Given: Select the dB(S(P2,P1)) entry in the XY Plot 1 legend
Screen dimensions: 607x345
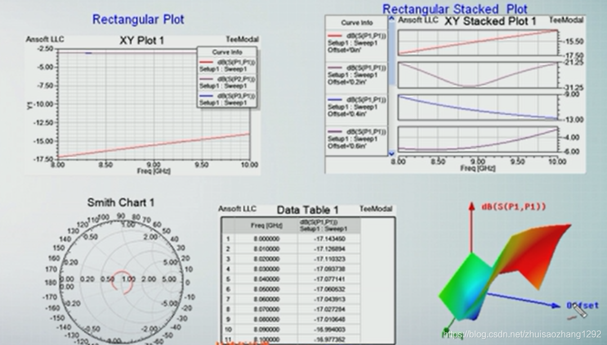Looking at the screenshot, I should point(227,82).
